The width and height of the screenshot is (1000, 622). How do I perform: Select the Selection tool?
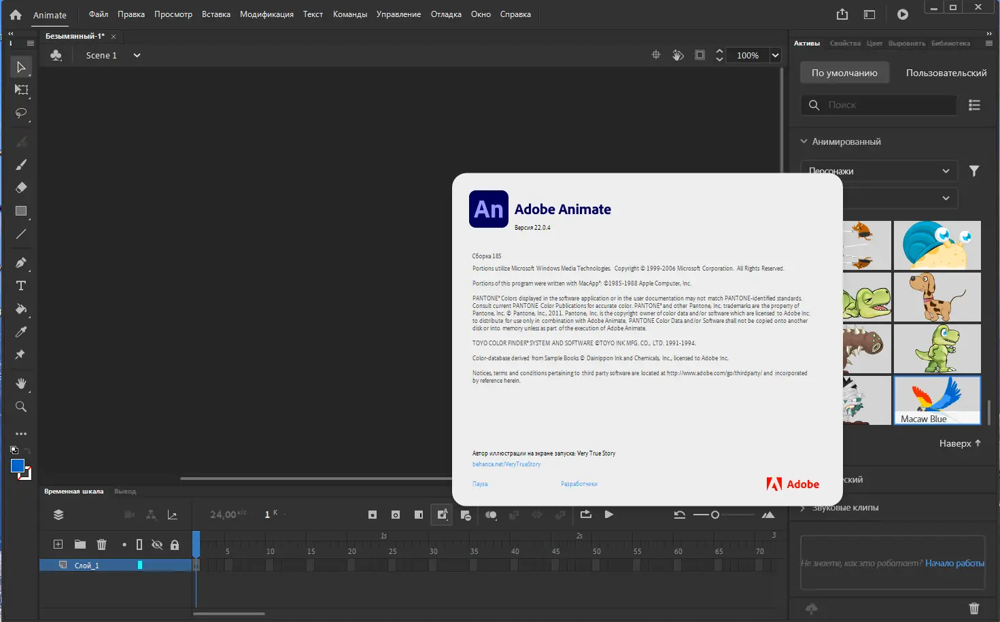point(20,66)
